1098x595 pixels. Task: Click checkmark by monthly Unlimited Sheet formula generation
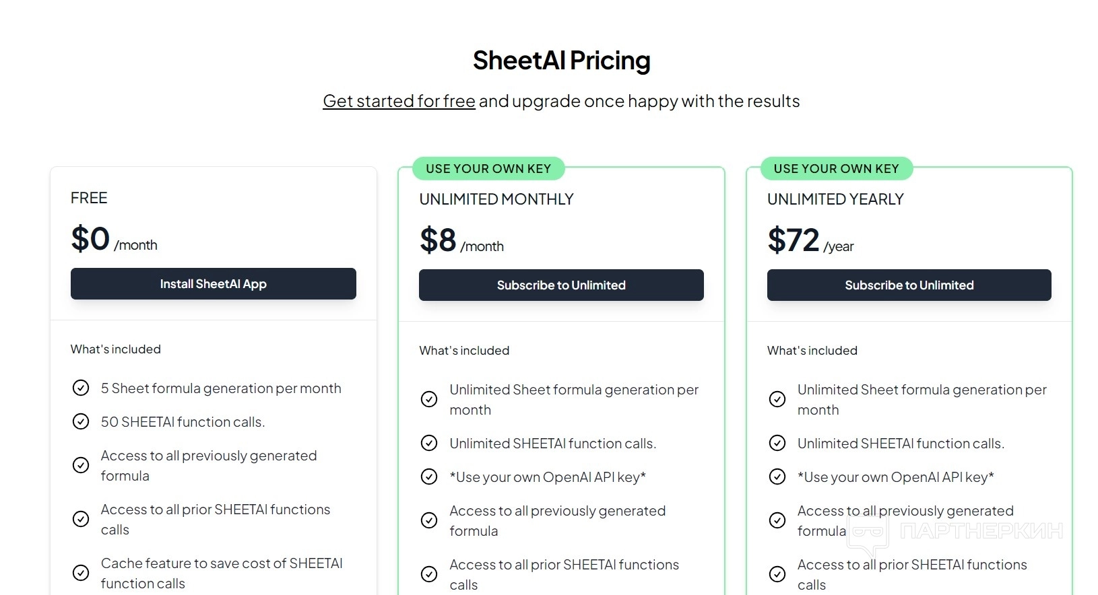429,399
